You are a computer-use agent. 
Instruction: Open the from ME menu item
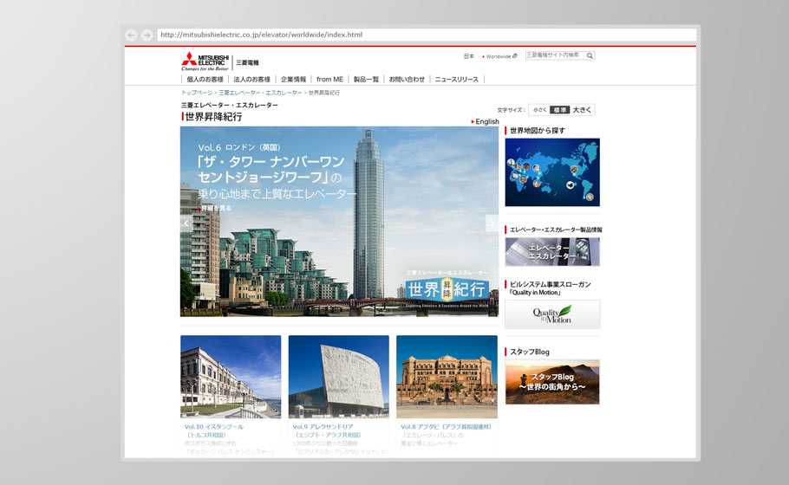[x=329, y=80]
